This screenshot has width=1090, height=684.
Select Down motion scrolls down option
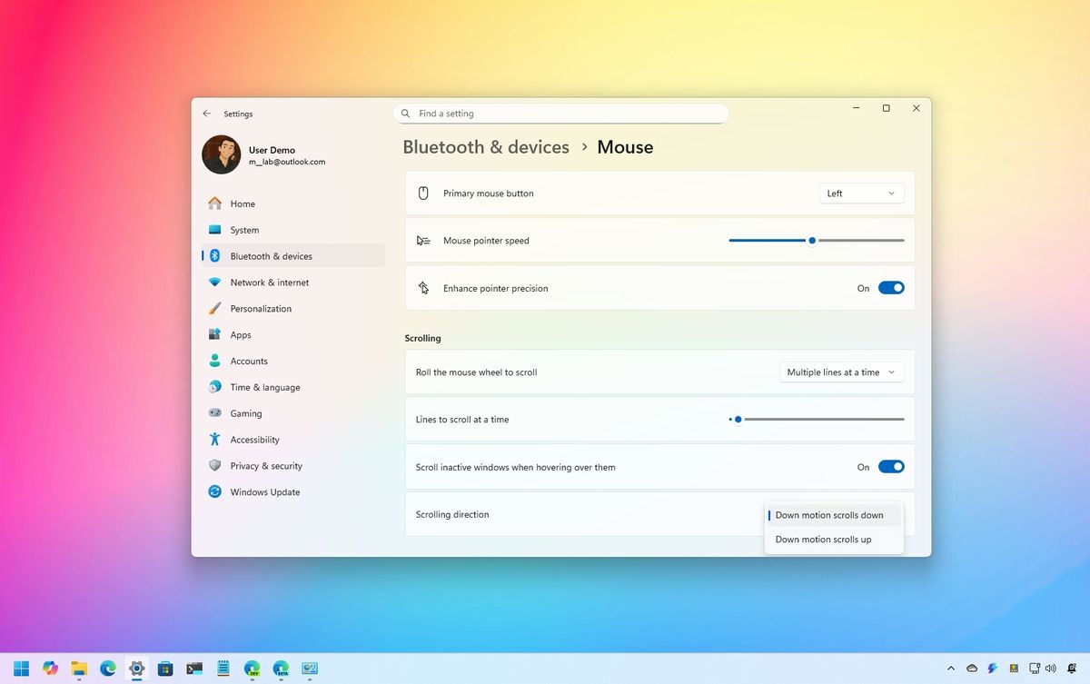coord(829,514)
